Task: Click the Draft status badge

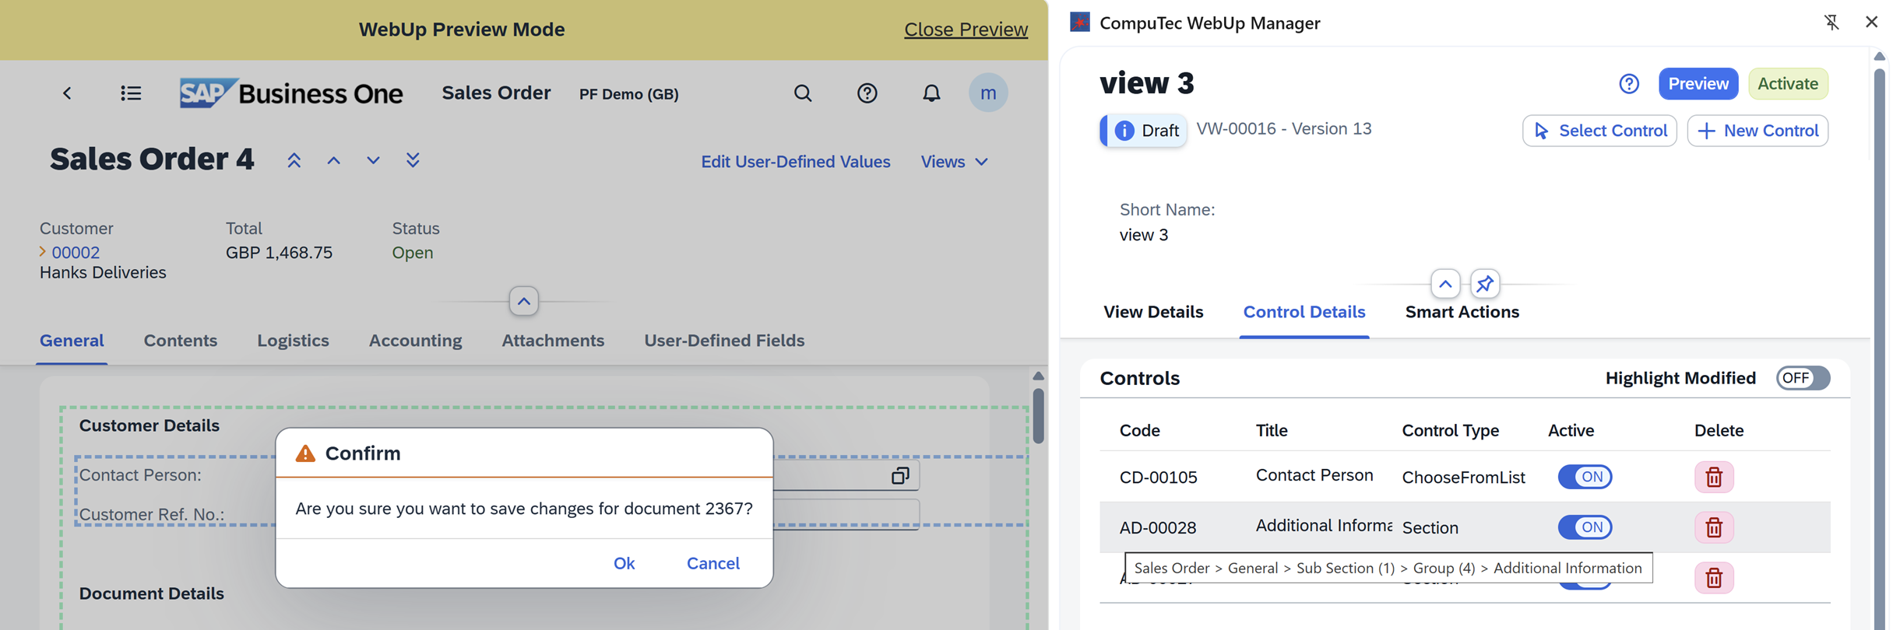Action: coord(1145,131)
